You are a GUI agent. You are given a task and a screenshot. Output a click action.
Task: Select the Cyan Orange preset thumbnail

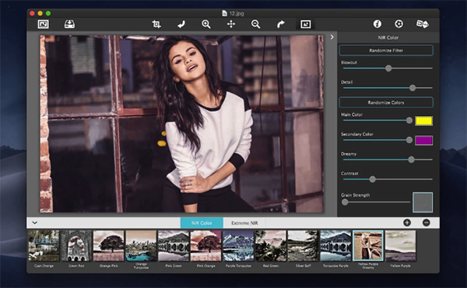coord(44,246)
